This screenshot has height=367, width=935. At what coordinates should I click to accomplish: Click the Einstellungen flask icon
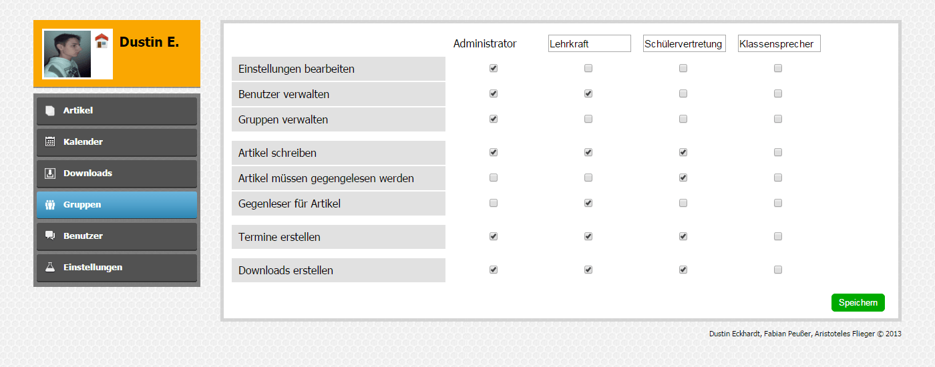click(50, 267)
